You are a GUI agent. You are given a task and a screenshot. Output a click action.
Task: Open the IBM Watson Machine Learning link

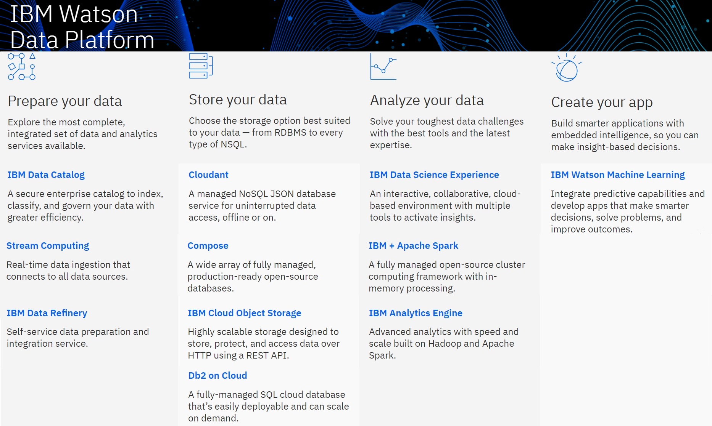(618, 175)
